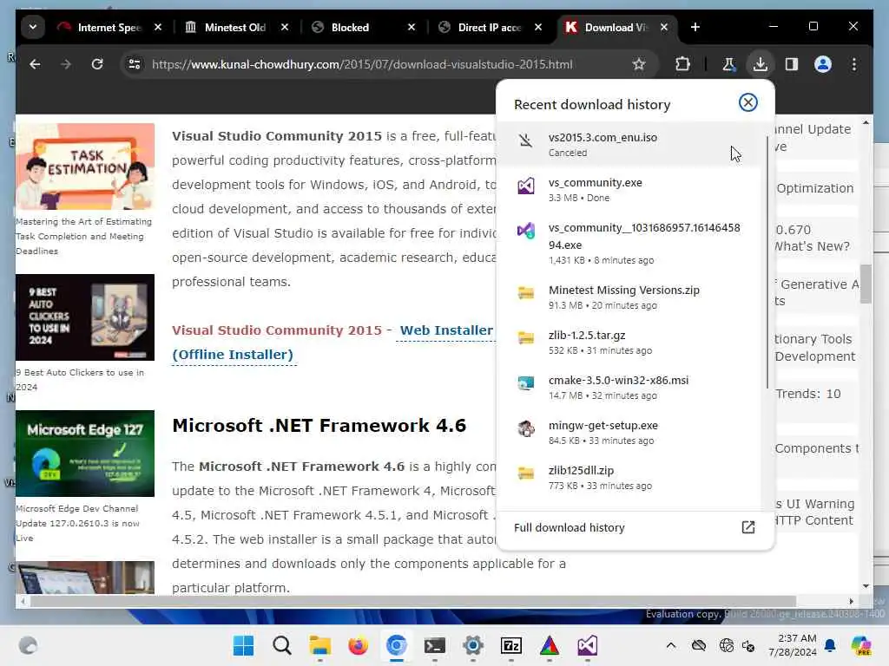The image size is (889, 666).
Task: Click the URL address bar
Action: pyautogui.click(x=362, y=64)
